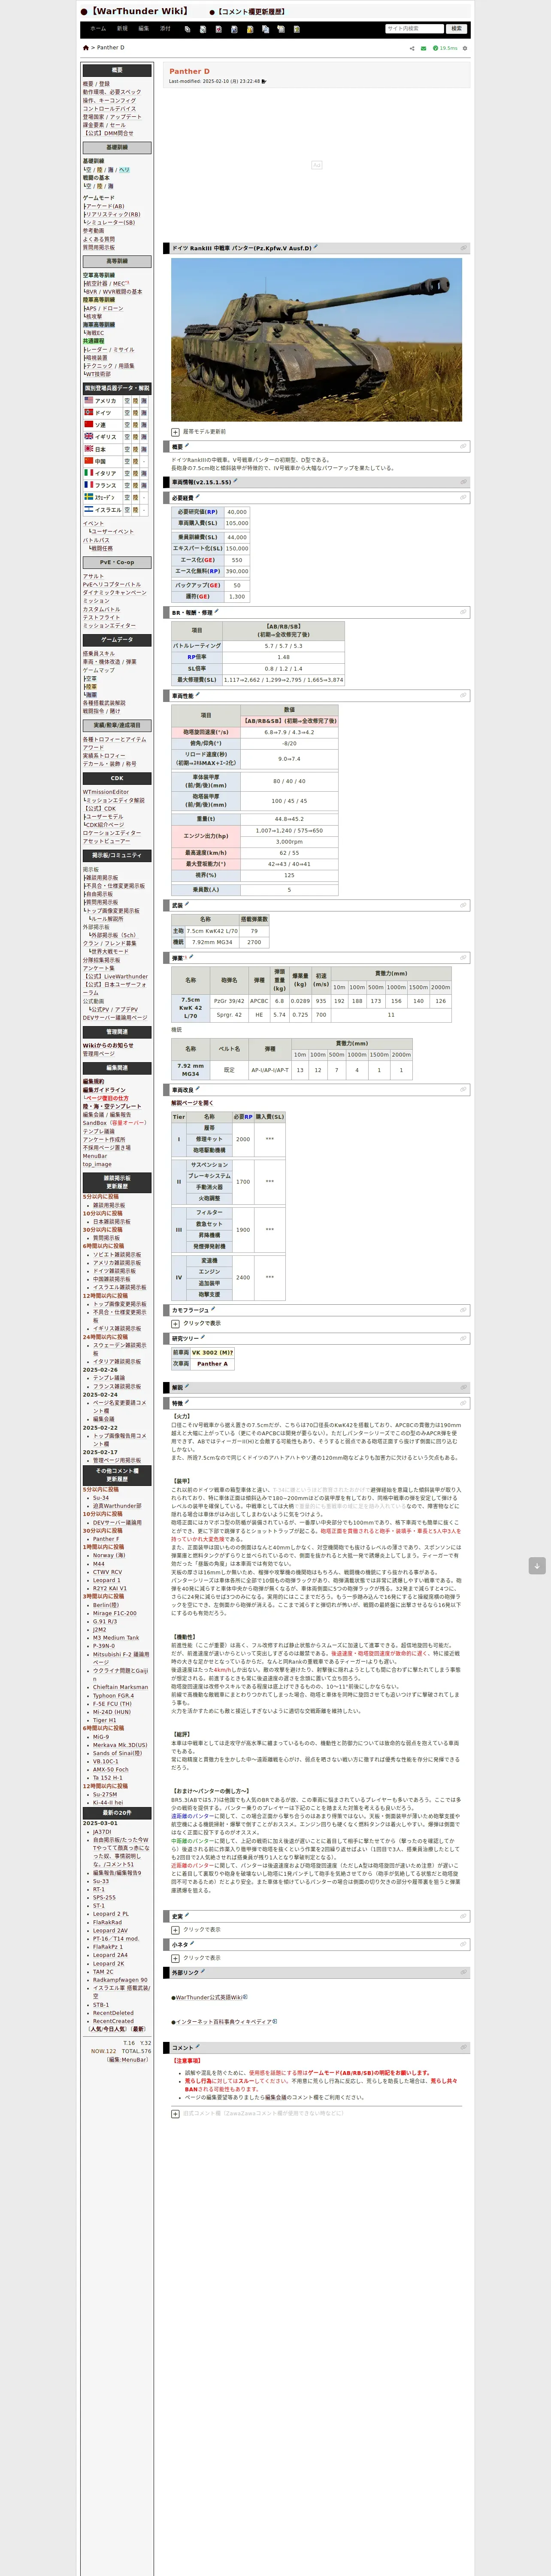
Task: Expand 履帯モデル更新前 section
Action: (x=175, y=432)
